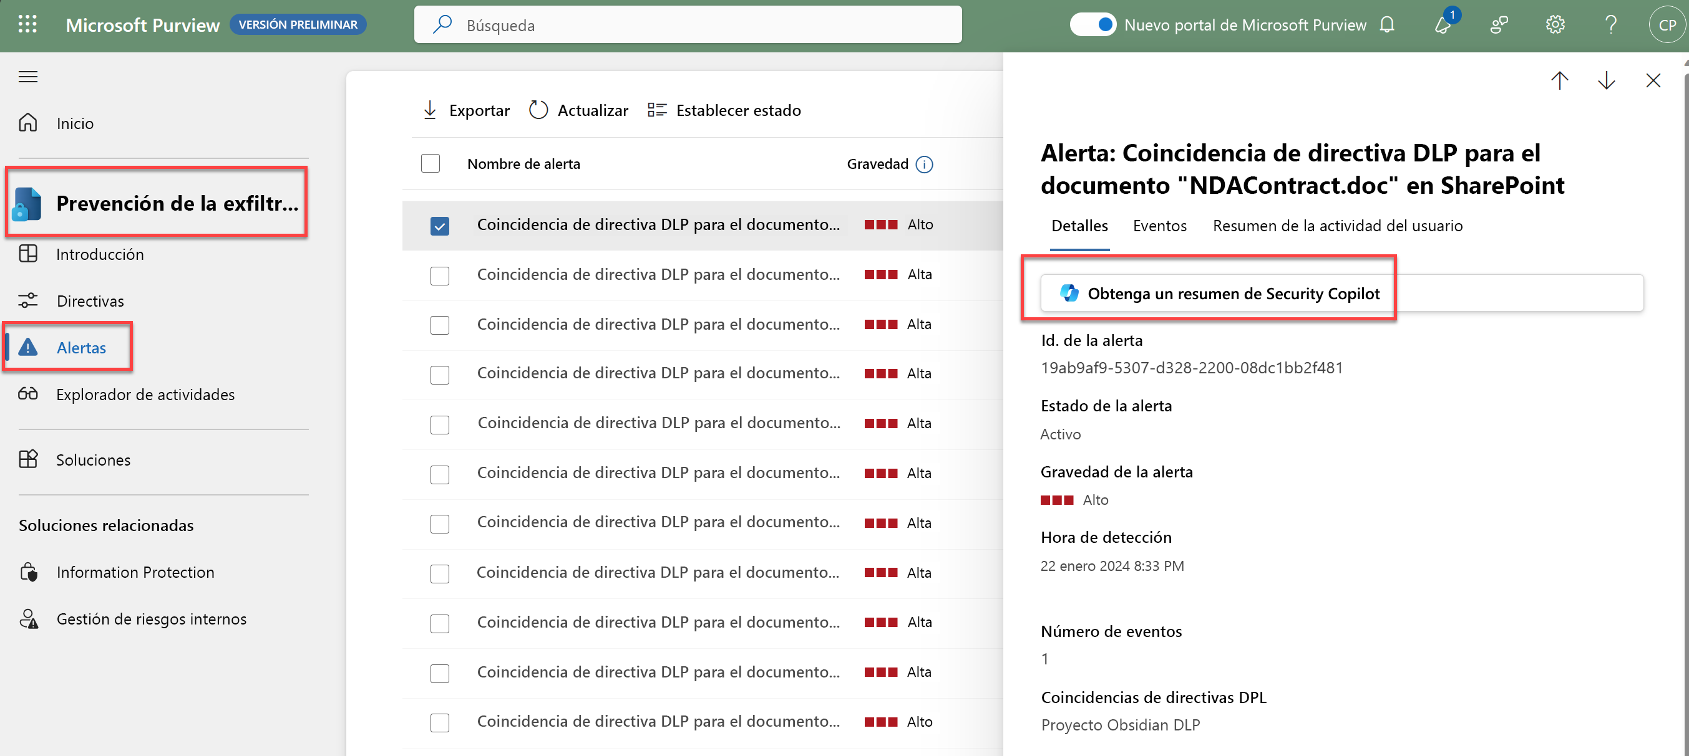The height and width of the screenshot is (756, 1689).
Task: Open the settings gear icon
Action: pos(1555,25)
